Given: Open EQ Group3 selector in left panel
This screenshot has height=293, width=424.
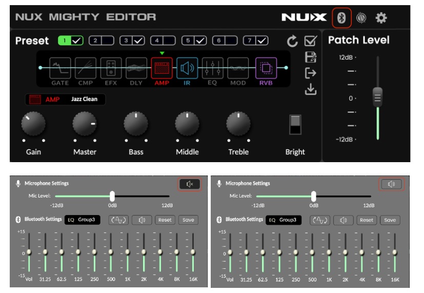Looking at the screenshot, I should point(82,220).
